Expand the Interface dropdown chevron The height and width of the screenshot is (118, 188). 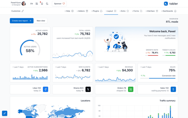pyautogui.click(x=146, y=11)
